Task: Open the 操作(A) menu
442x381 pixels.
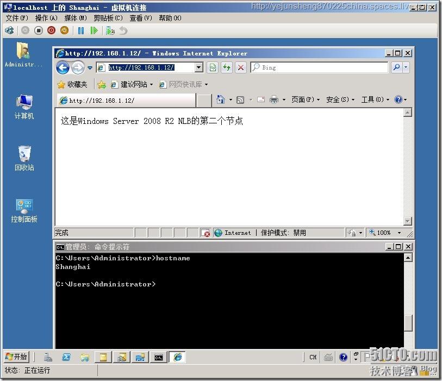Action: pos(46,18)
